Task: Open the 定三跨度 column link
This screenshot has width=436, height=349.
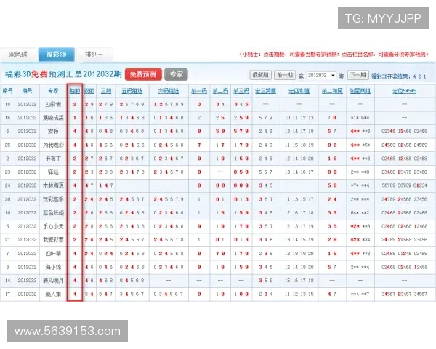Action: pos(265,91)
